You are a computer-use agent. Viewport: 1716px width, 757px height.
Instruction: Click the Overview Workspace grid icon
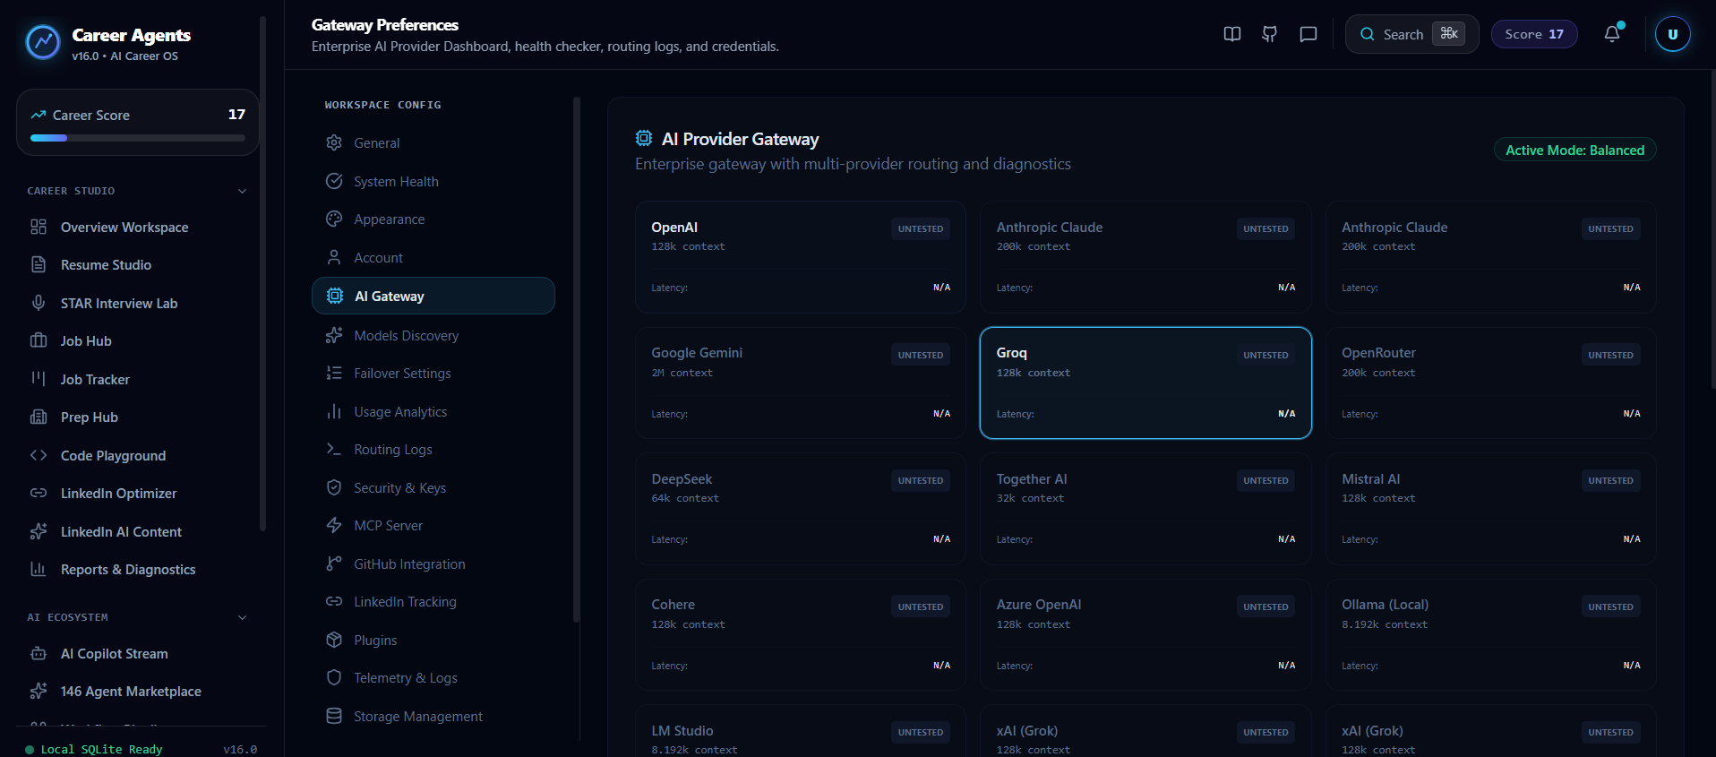(39, 227)
